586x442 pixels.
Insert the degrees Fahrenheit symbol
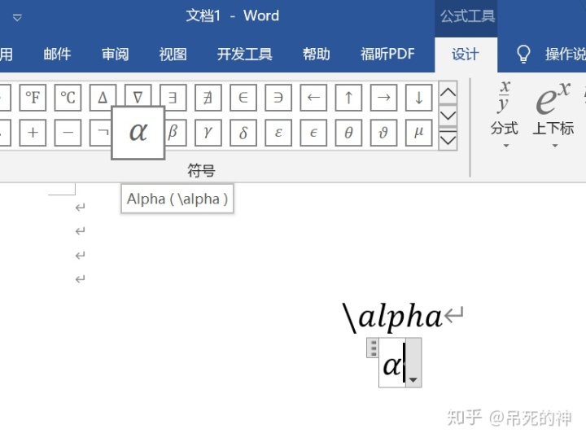(x=33, y=98)
